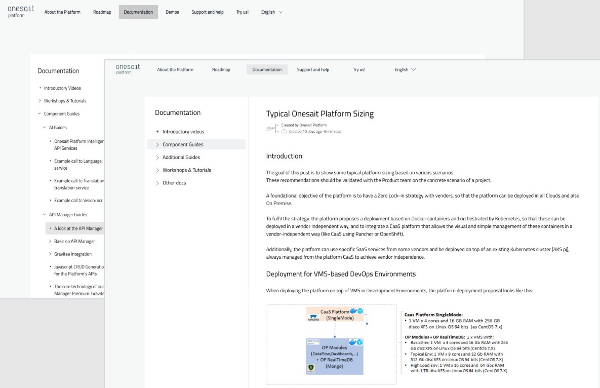This screenshot has width=600, height=388.
Task: Open Support and help in front window menu
Action: click(313, 69)
